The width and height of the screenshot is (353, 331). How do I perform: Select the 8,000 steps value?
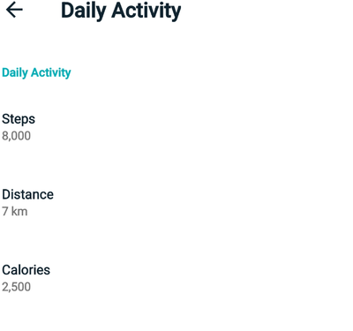coord(16,136)
